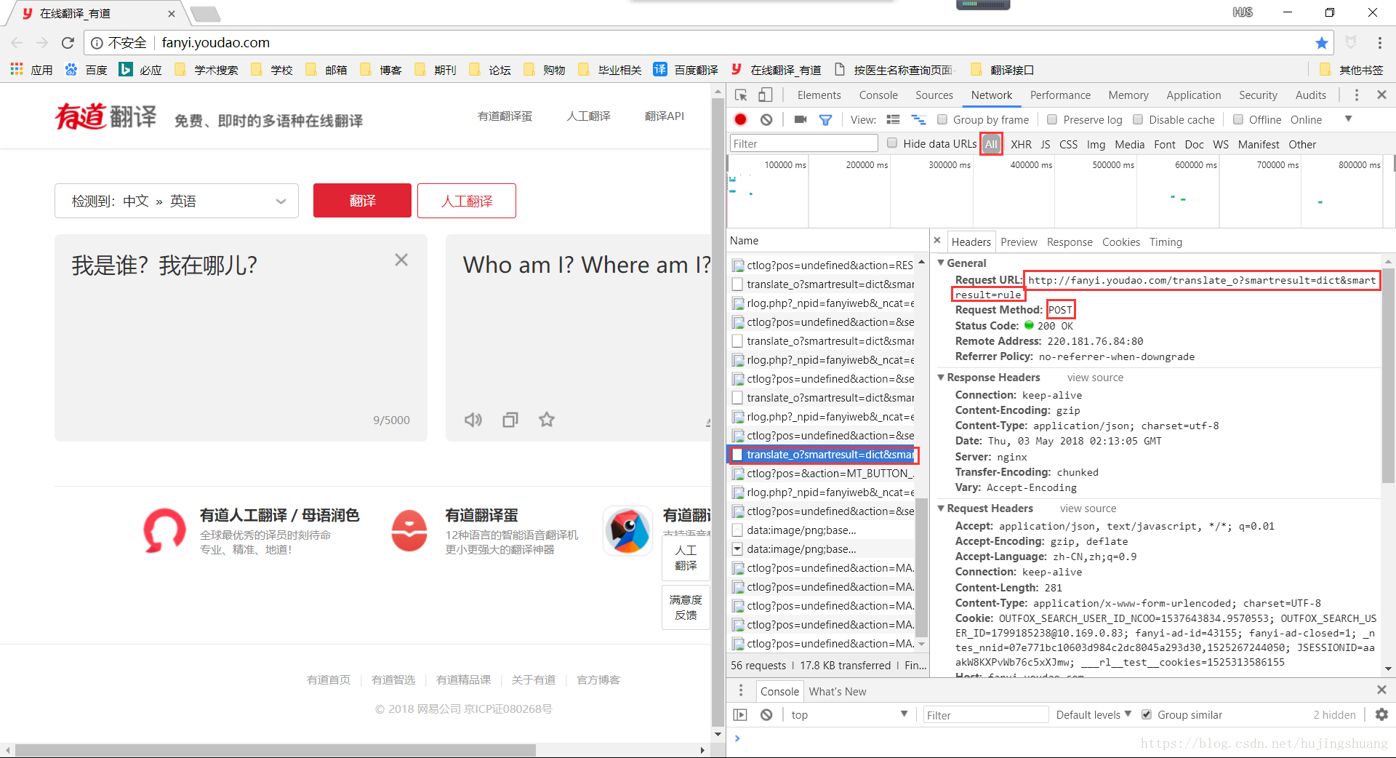Click the request list vertical scrollbar
This screenshot has height=758, width=1396.
click(x=921, y=566)
